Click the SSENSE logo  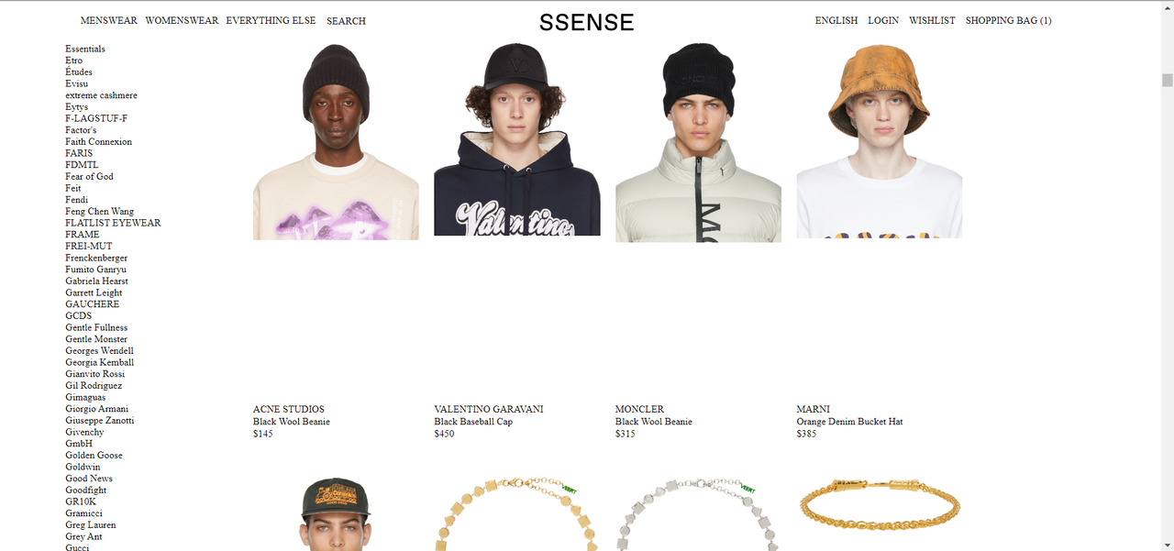(587, 22)
